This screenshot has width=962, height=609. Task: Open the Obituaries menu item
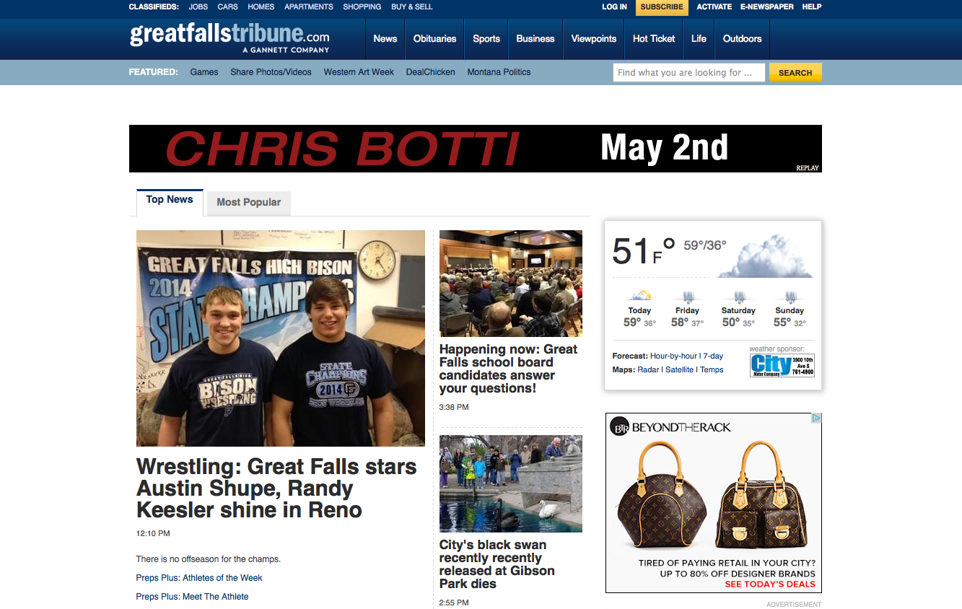point(434,39)
